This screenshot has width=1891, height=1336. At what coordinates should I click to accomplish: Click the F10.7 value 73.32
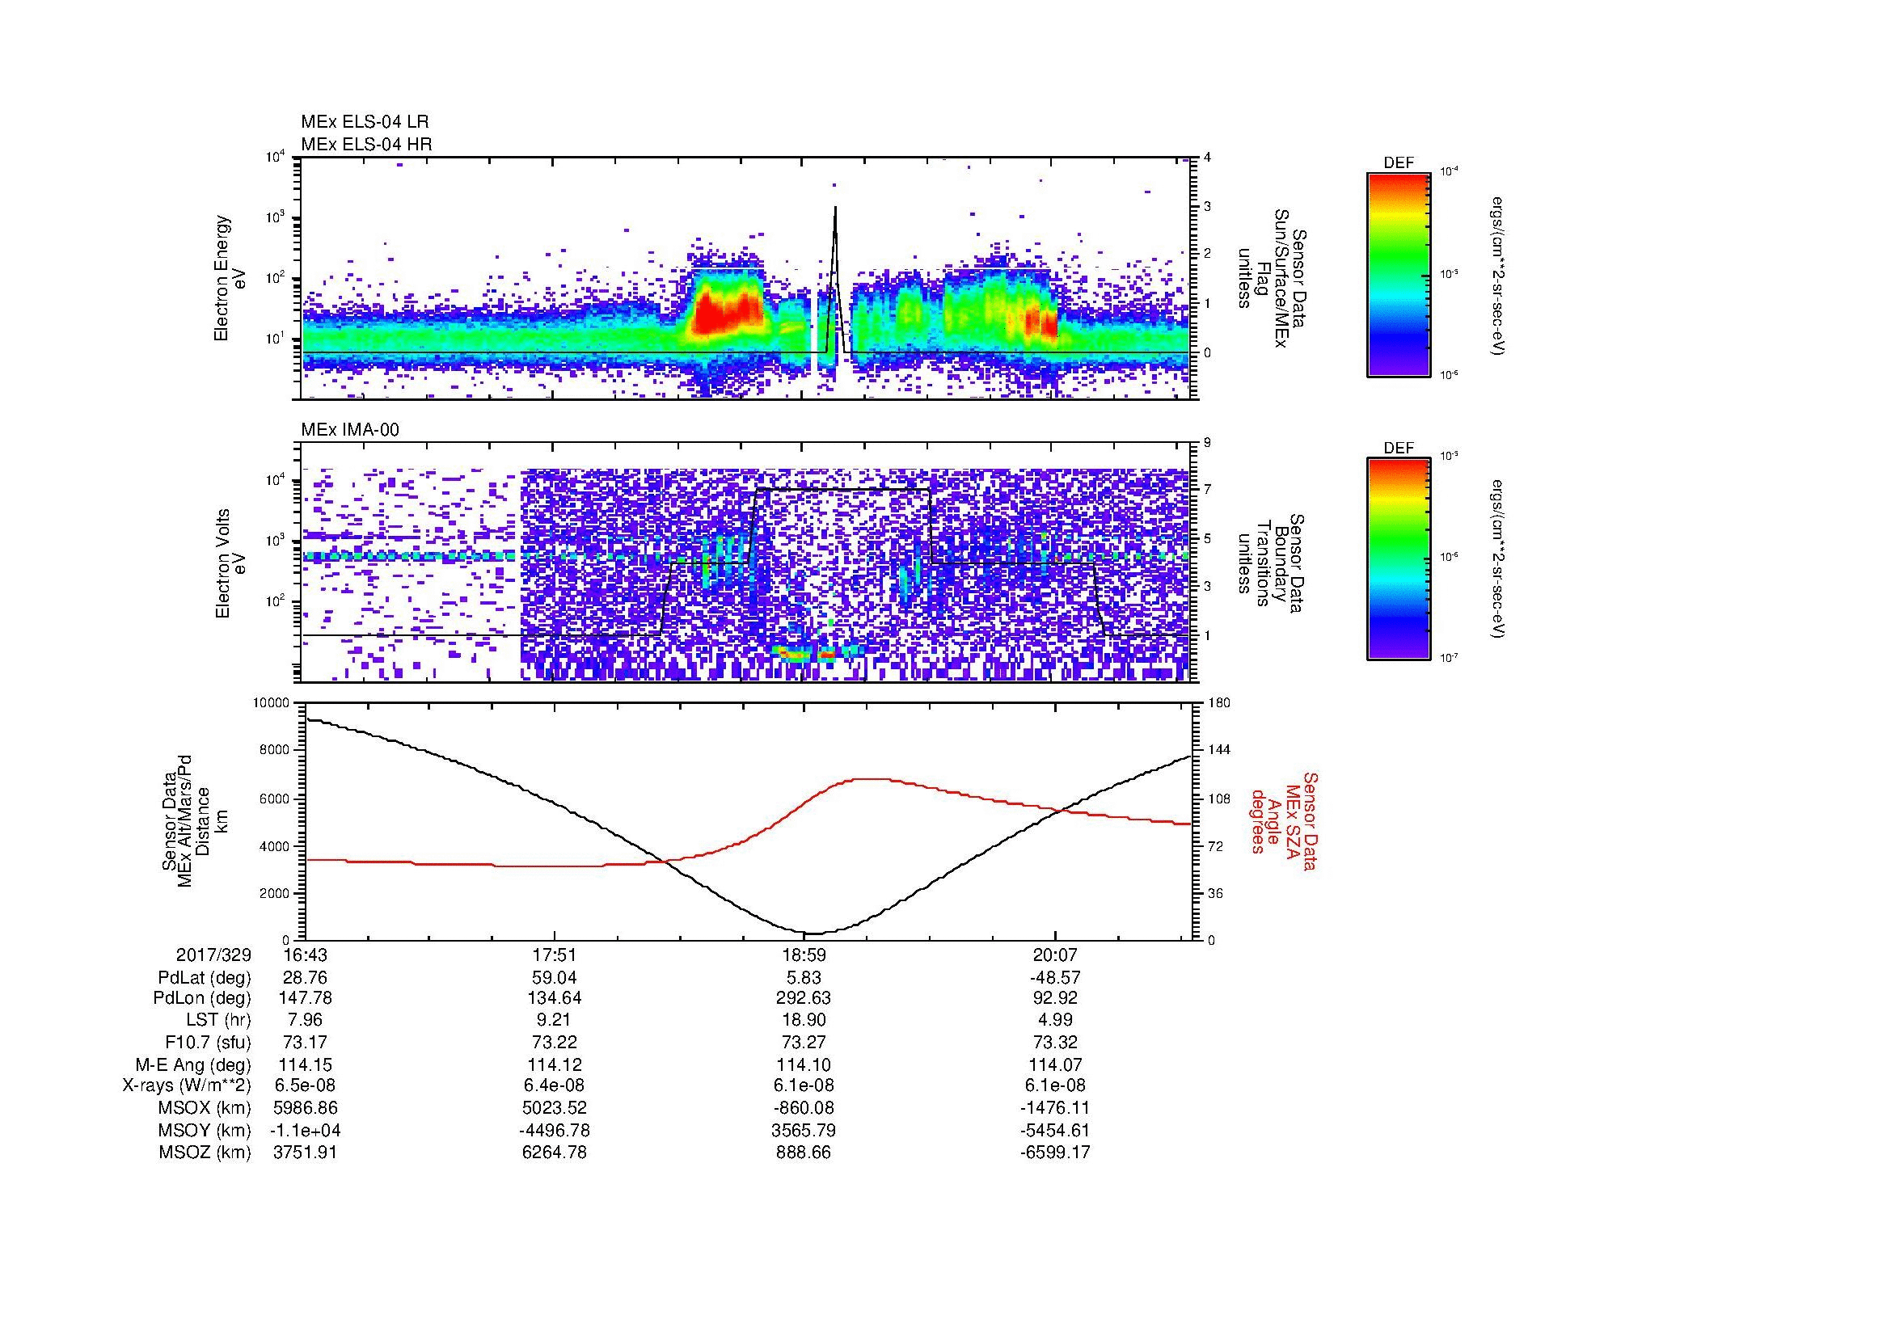point(1055,1043)
